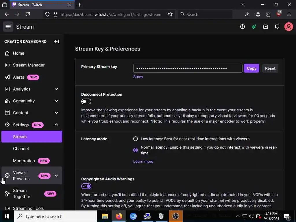This screenshot has width=296, height=222.
Task: Click the Alerts megaphone icon
Action: [7, 77]
